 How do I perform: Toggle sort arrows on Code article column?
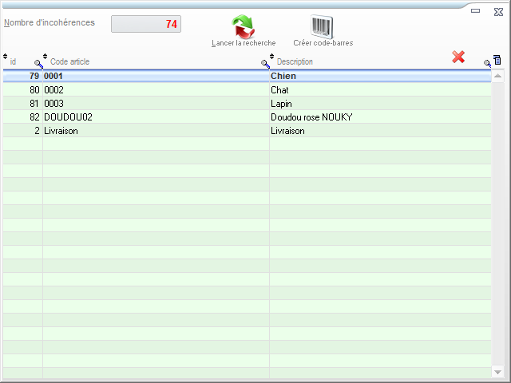46,57
